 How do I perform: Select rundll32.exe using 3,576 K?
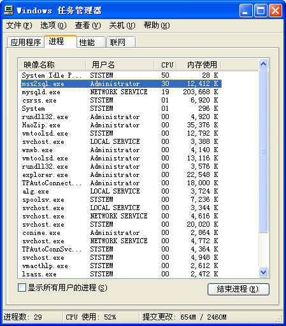point(121,166)
